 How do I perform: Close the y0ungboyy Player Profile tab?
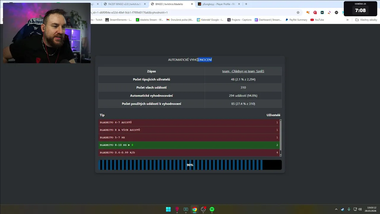click(x=239, y=4)
